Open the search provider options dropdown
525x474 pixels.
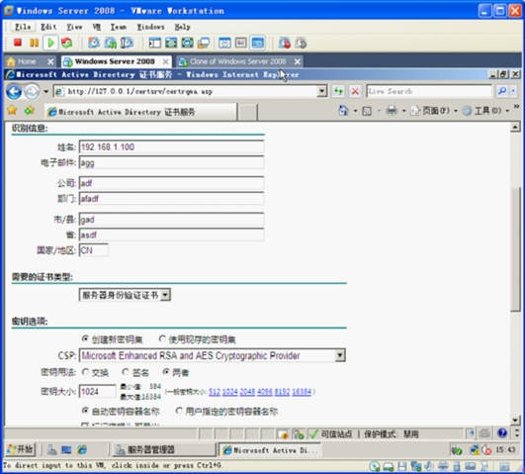pos(513,91)
